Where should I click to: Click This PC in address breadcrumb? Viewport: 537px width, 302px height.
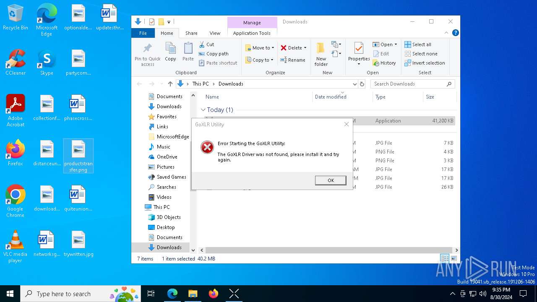tap(201, 84)
